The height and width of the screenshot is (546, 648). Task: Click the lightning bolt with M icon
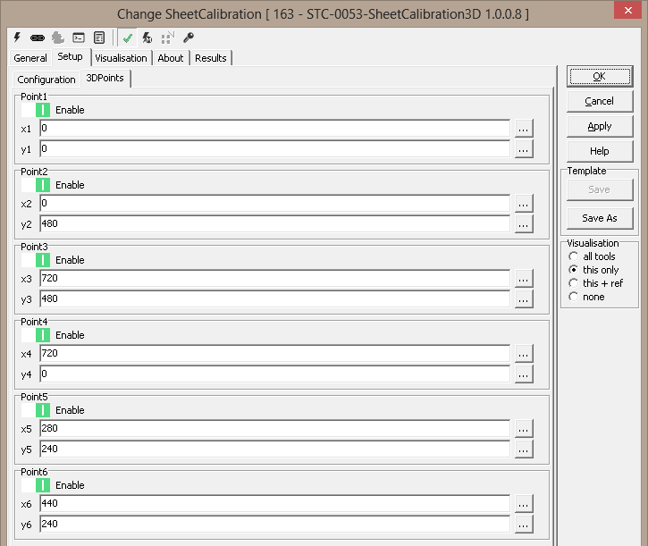pyautogui.click(x=147, y=38)
